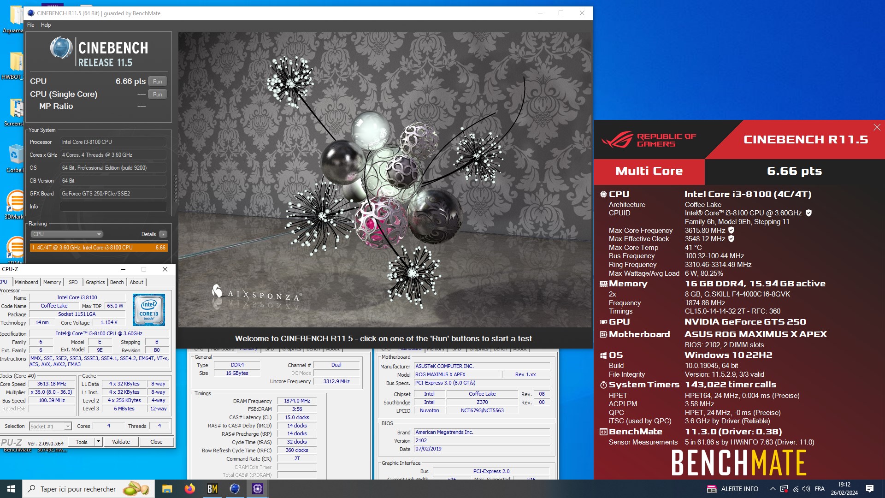Click Validate in CPU-Z

121,442
